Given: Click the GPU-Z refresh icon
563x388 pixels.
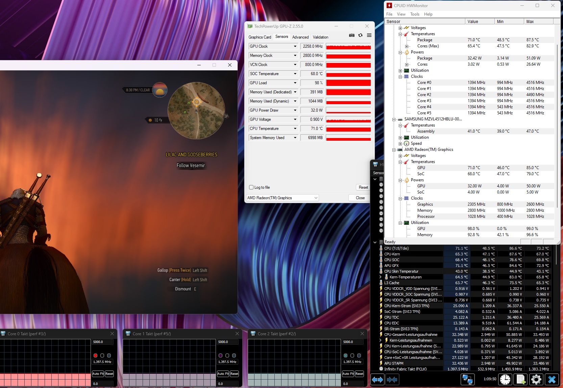Looking at the screenshot, I should (x=361, y=35).
